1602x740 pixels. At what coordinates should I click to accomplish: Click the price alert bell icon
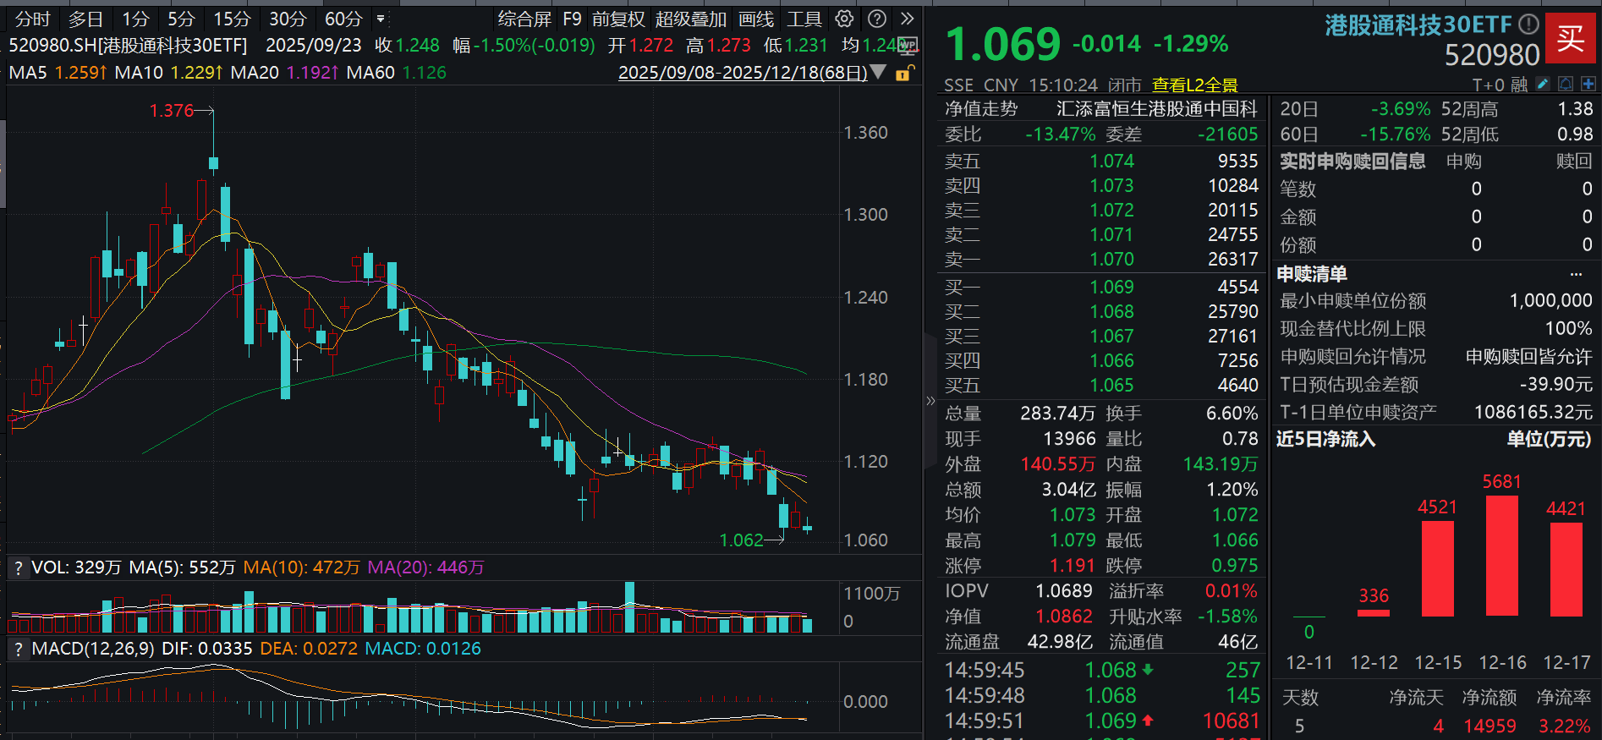(1566, 84)
